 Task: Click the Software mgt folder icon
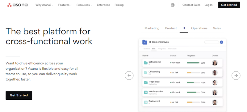tap(146, 63)
